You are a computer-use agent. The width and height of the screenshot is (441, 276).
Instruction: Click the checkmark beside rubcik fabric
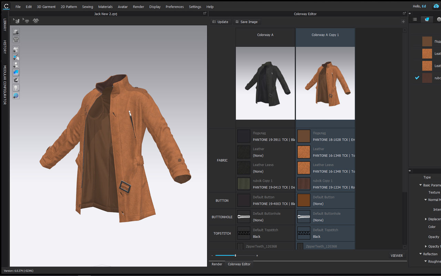[417, 78]
